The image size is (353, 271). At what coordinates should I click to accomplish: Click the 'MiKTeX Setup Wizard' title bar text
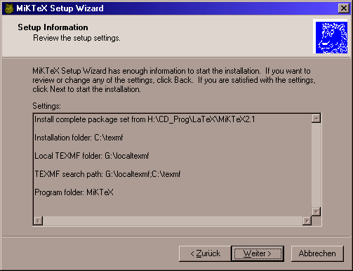[x=60, y=8]
